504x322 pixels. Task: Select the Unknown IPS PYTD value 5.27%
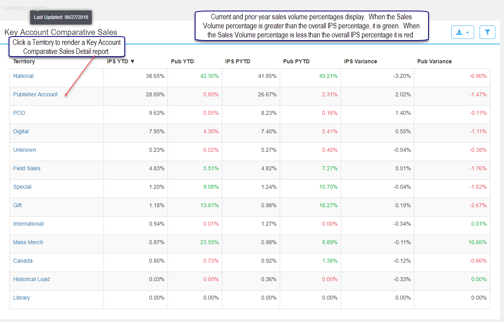269,150
